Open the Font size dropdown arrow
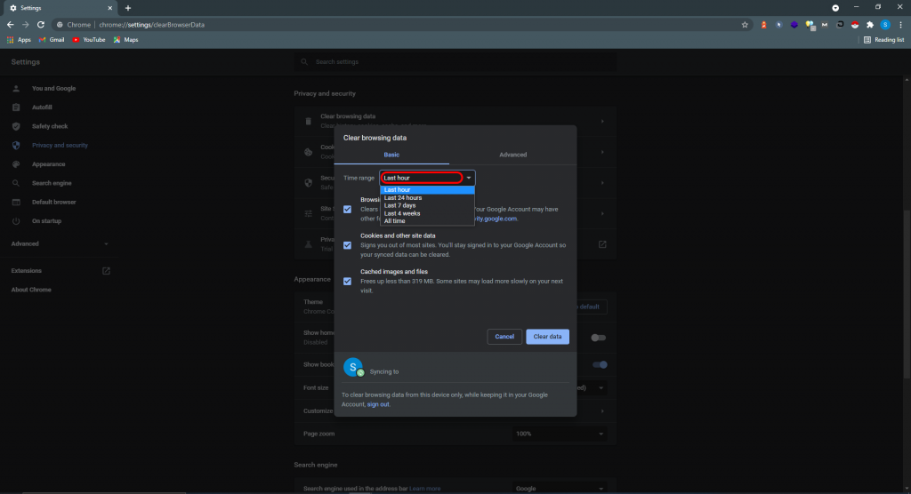 pyautogui.click(x=601, y=387)
